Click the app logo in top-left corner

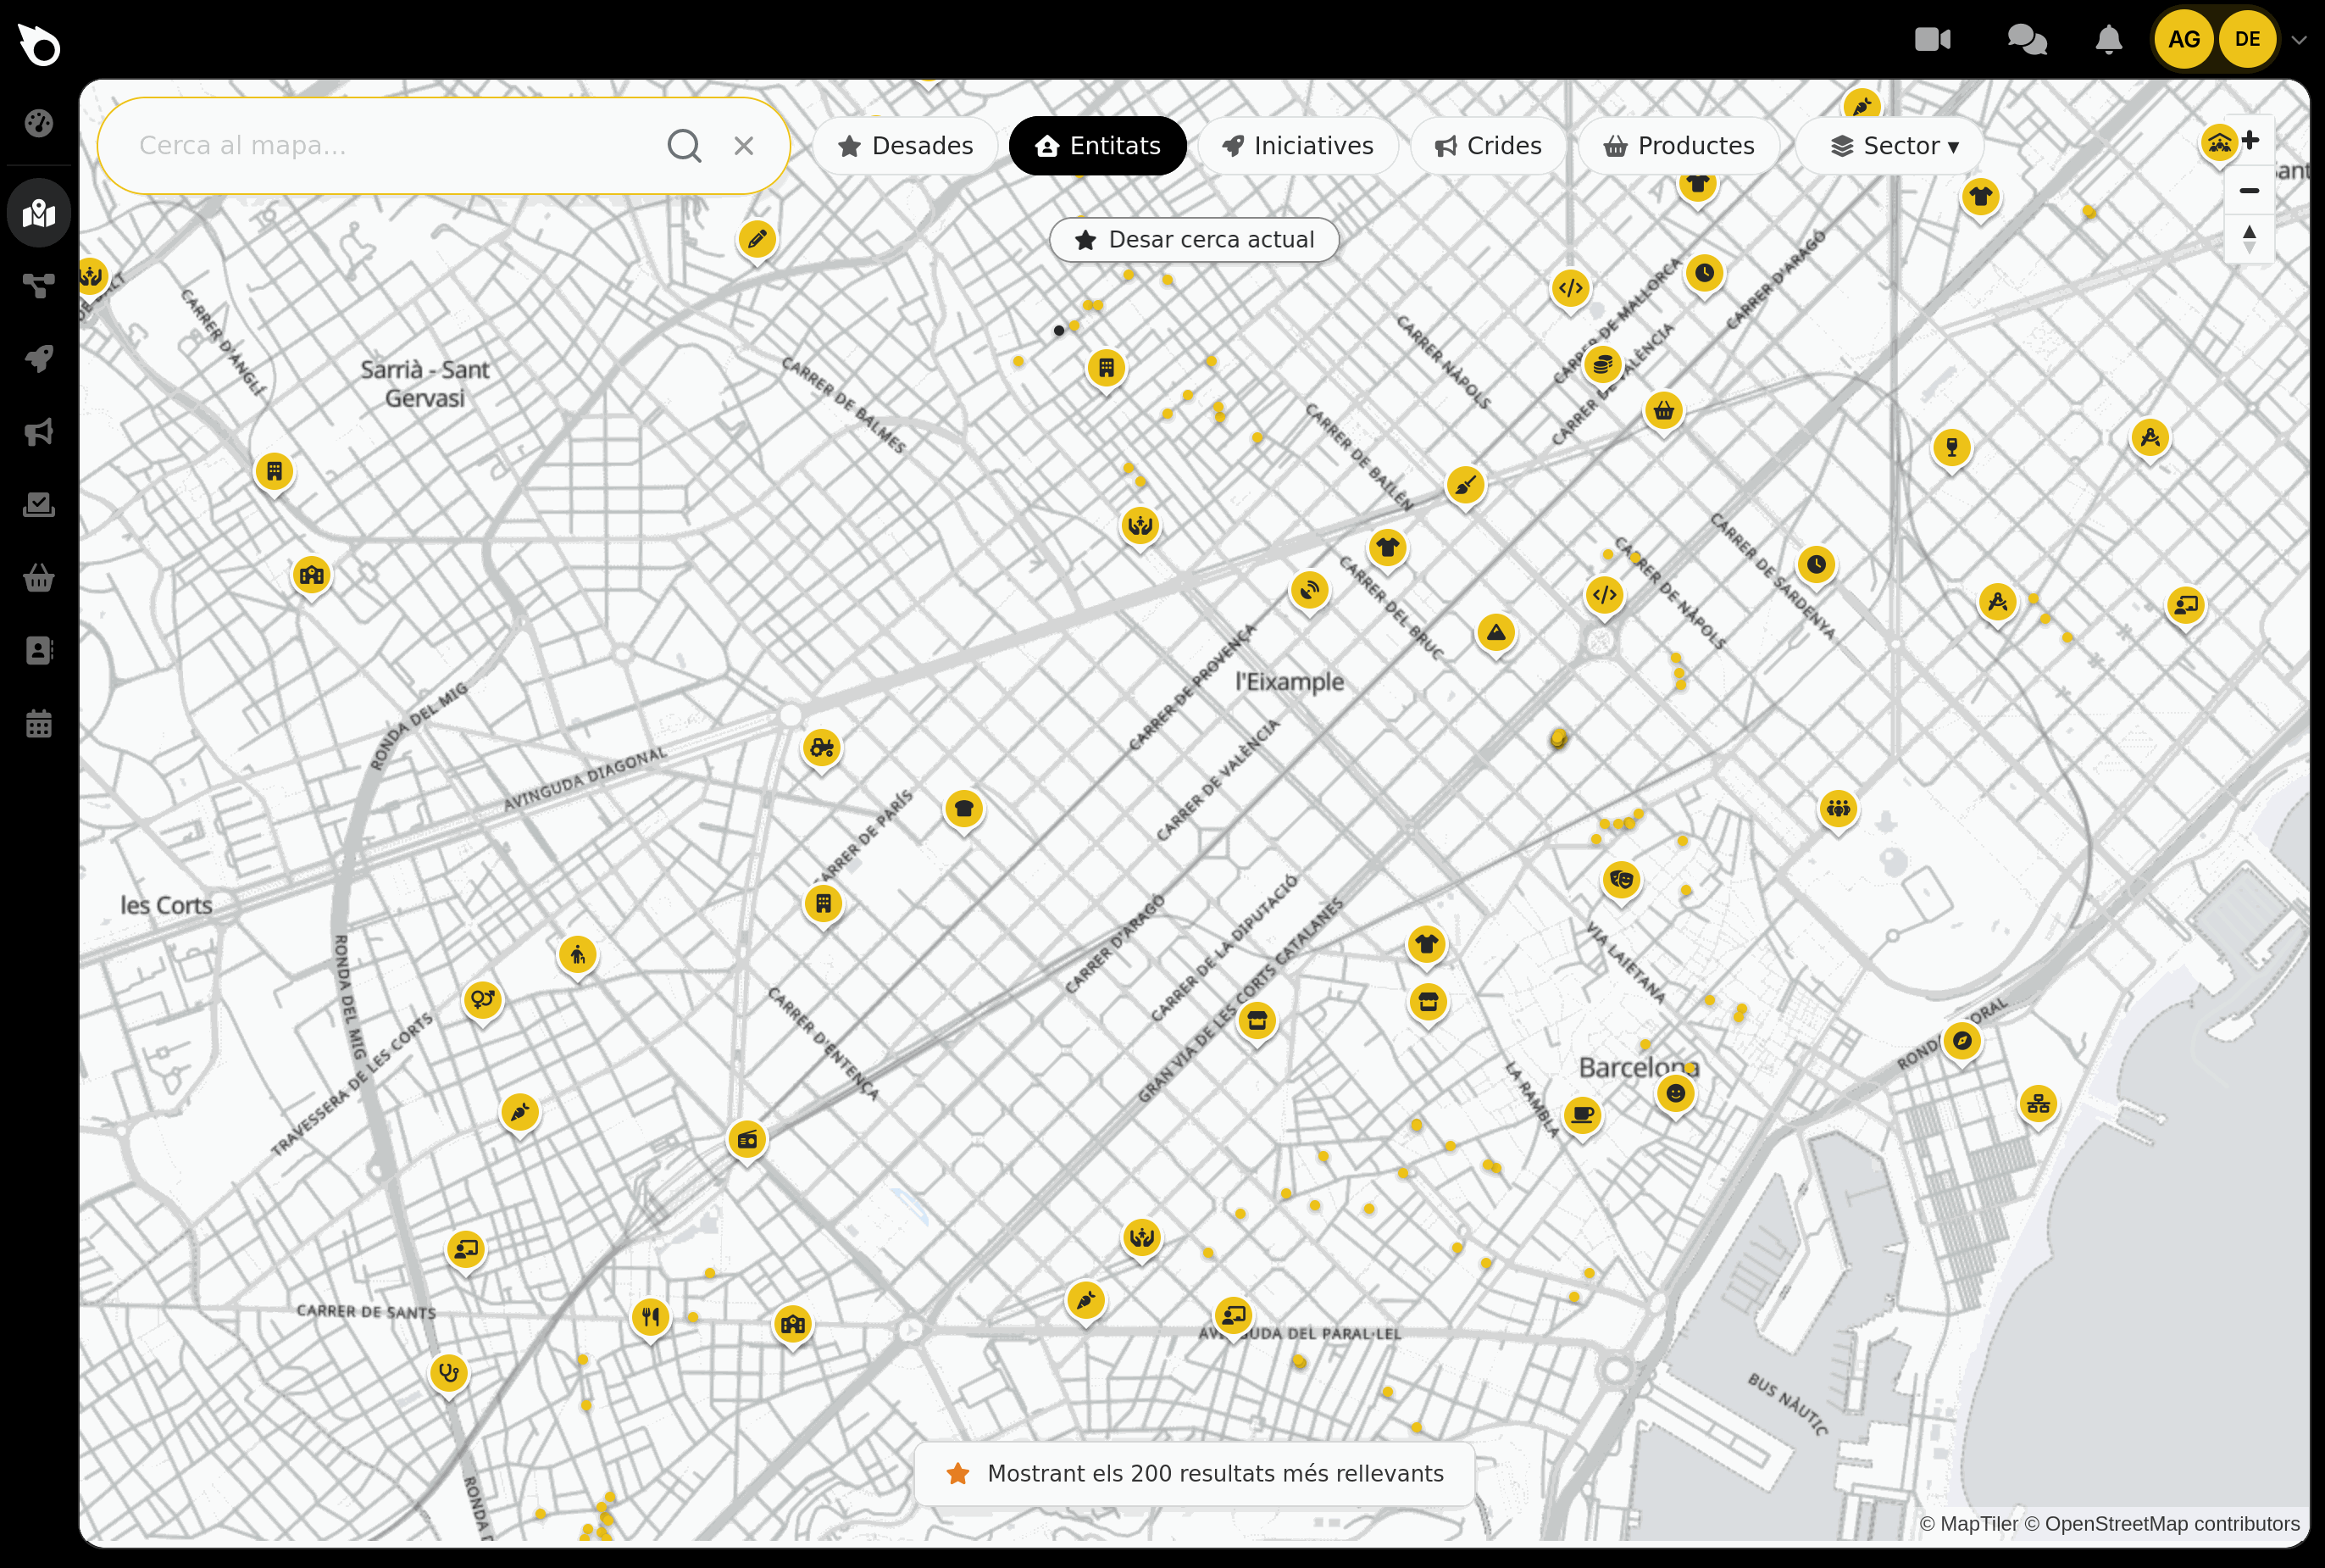click(x=39, y=44)
